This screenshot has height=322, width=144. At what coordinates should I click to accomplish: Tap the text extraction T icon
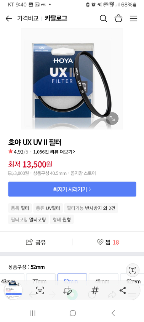133,270
